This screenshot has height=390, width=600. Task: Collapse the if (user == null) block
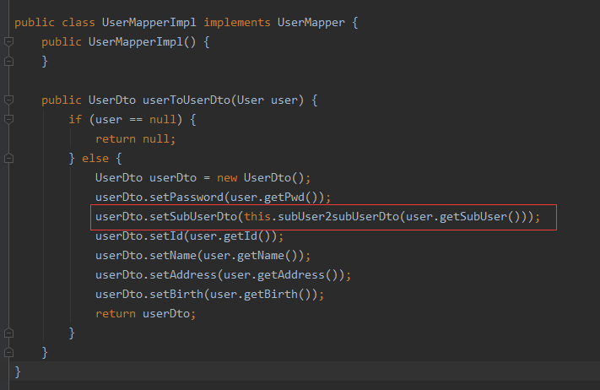pyautogui.click(x=8, y=119)
